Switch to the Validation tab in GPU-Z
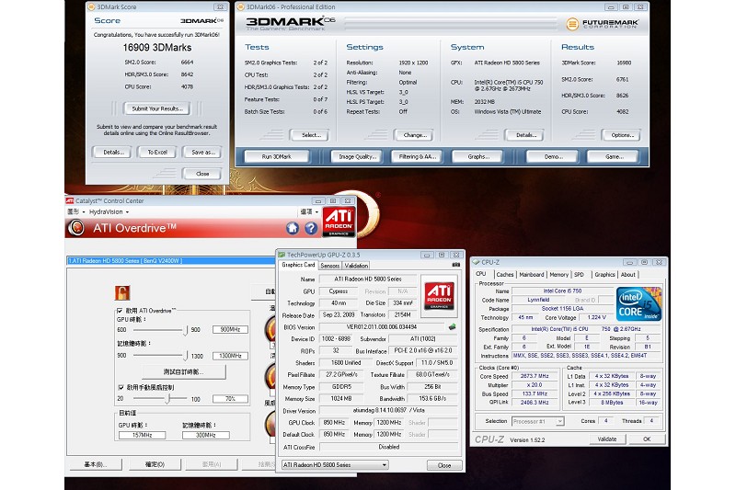Image resolution: width=736 pixels, height=490 pixels. [356, 266]
